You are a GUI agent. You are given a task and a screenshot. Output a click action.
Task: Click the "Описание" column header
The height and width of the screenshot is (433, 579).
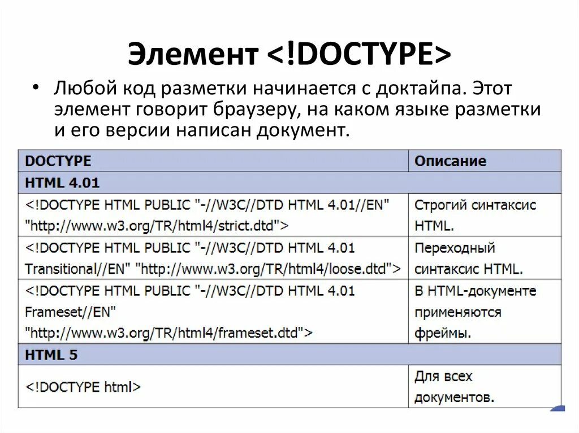pyautogui.click(x=485, y=161)
